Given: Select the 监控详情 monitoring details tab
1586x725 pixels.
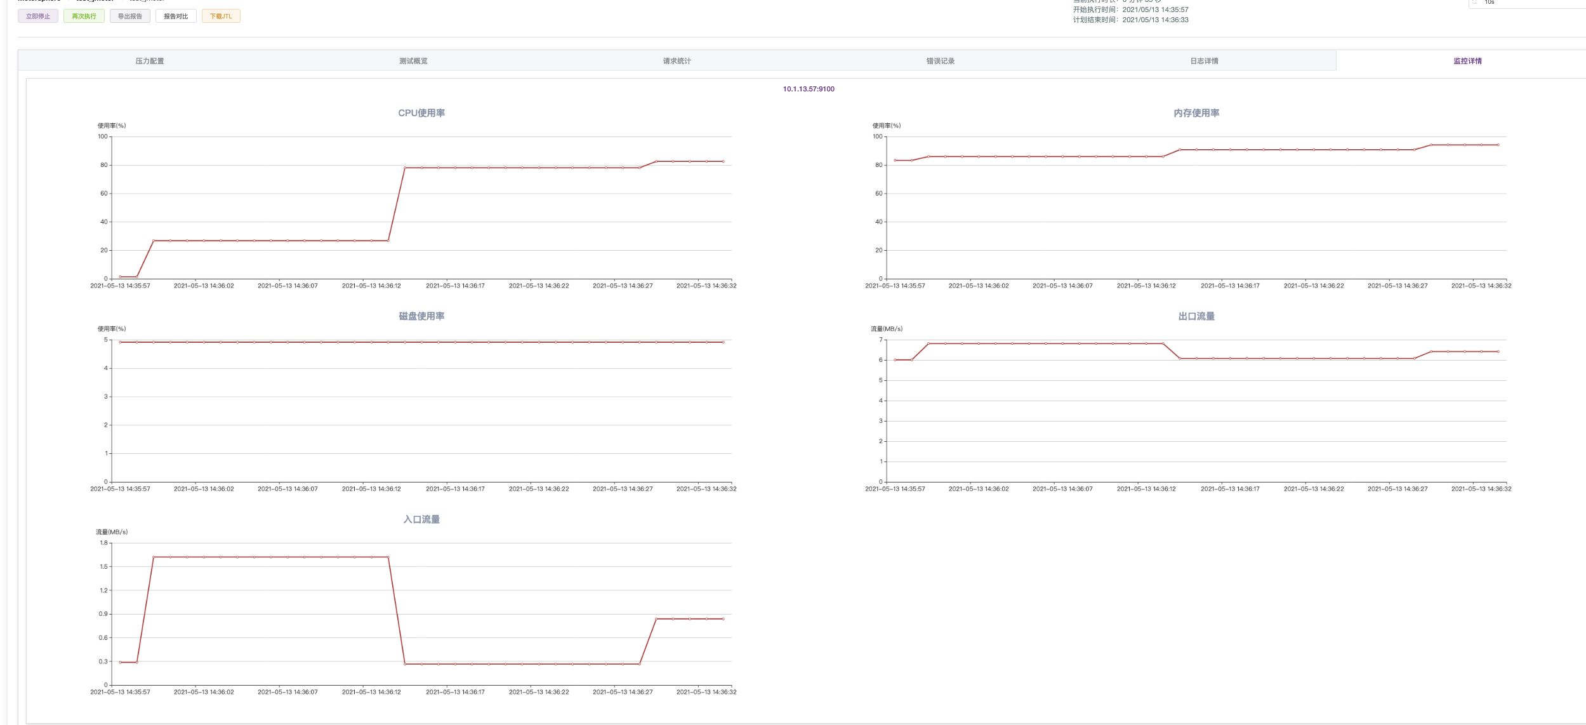Looking at the screenshot, I should 1467,61.
